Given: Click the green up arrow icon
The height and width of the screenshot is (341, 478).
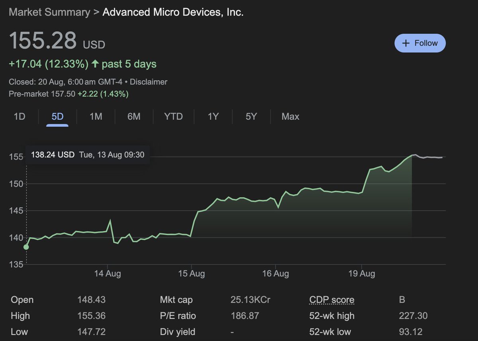Looking at the screenshot, I should tap(95, 64).
